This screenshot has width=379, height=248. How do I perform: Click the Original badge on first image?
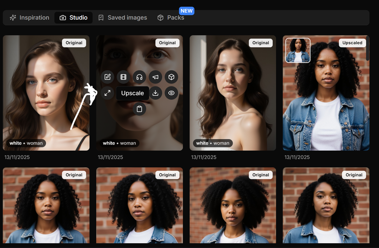74,43
